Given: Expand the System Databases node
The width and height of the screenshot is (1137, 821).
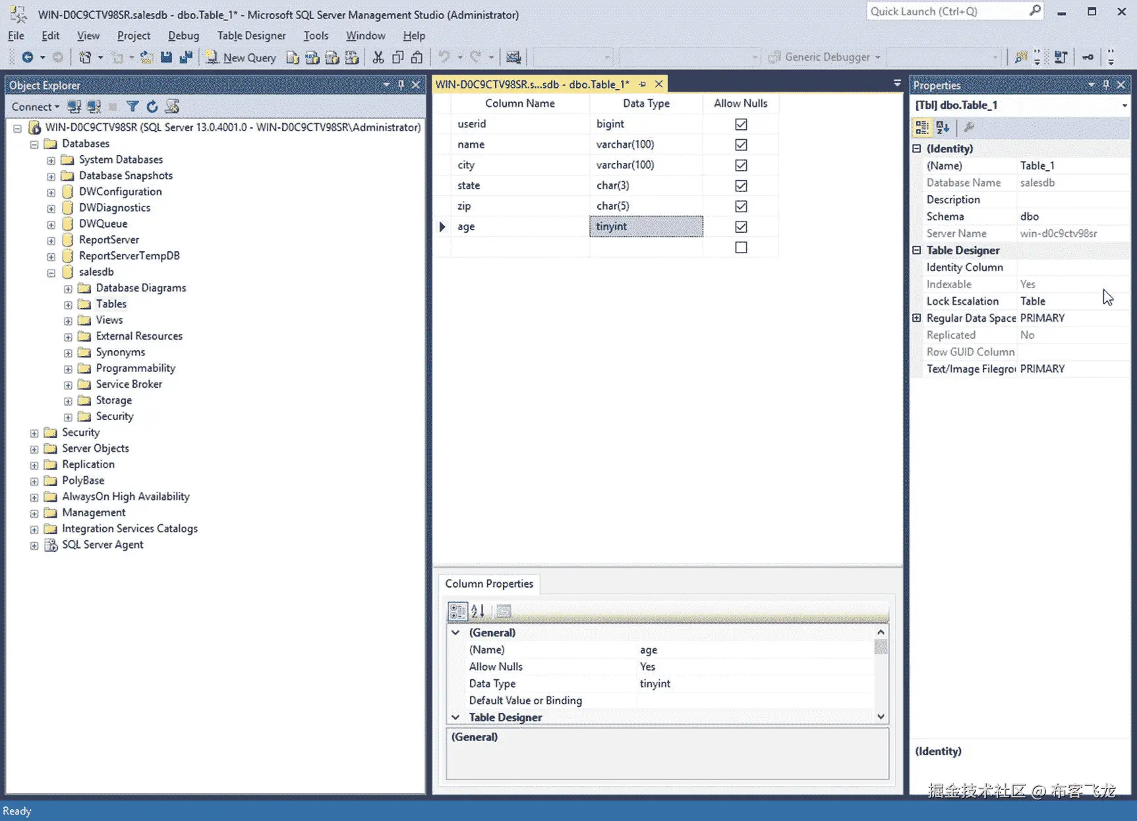Looking at the screenshot, I should click(x=51, y=160).
